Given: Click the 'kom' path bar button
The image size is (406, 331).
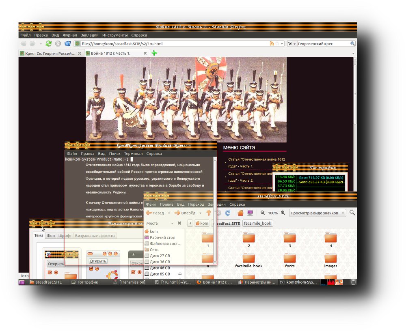Looking at the screenshot, I should pos(201,223).
